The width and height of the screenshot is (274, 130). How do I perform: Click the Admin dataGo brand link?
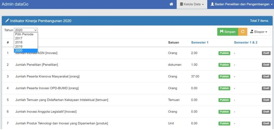click(15, 4)
